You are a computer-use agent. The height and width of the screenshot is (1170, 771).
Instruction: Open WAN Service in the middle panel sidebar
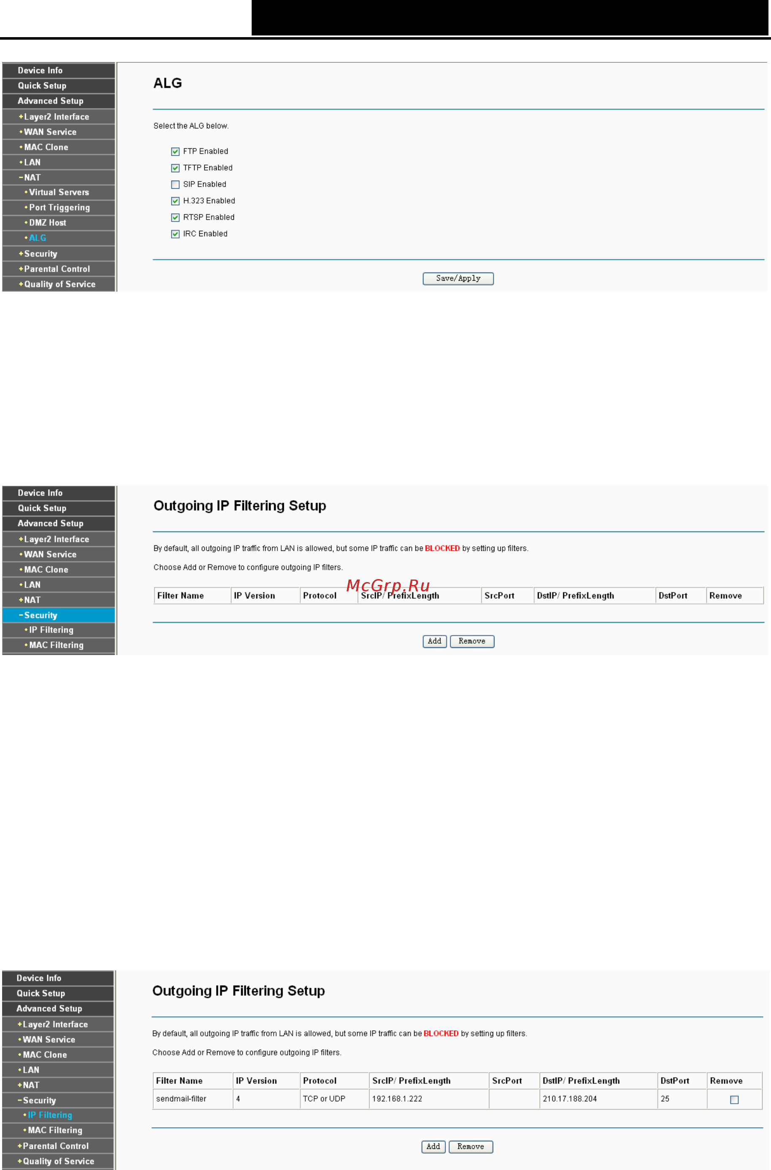point(59,554)
